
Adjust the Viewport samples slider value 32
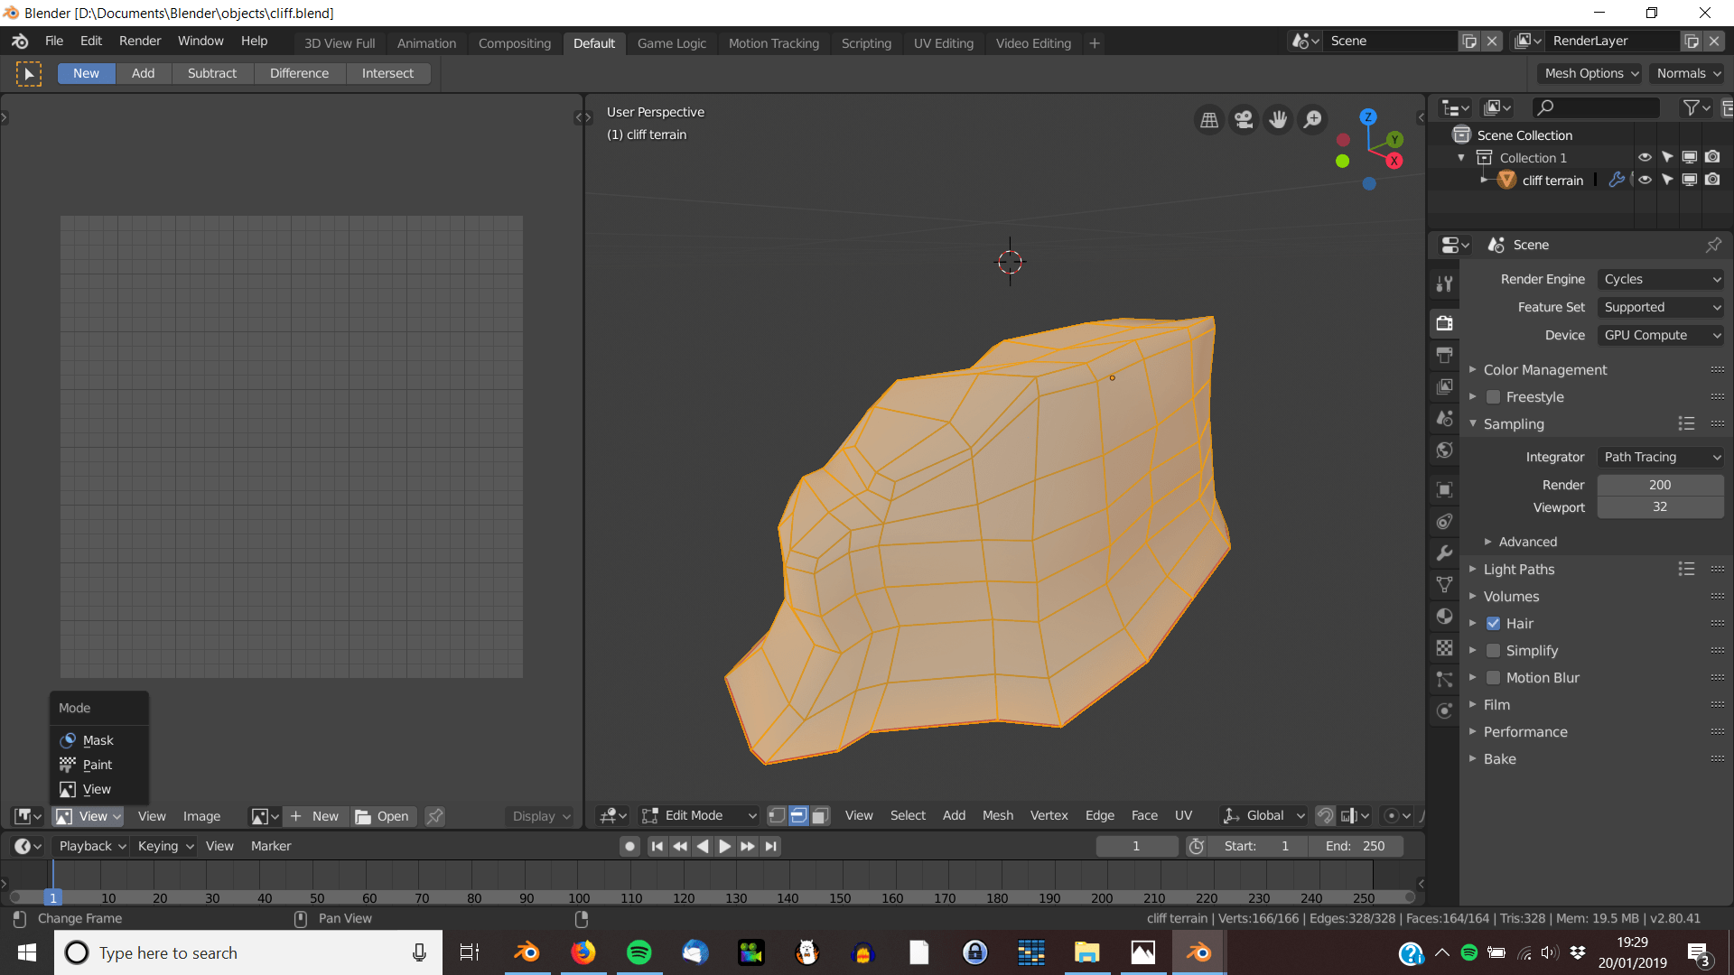[1660, 506]
